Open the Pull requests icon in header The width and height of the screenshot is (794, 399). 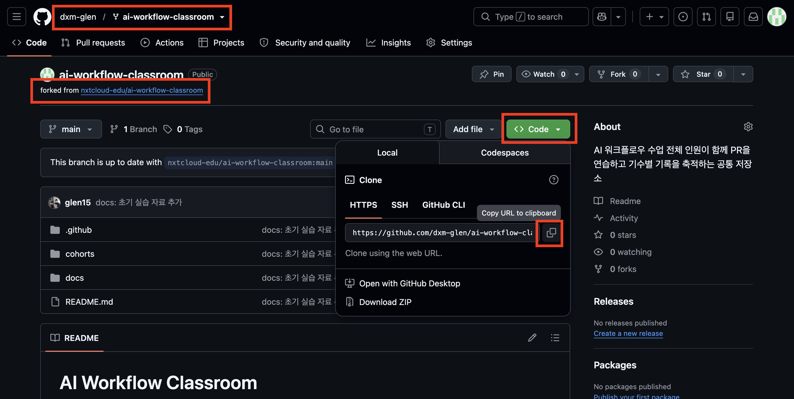tap(706, 17)
